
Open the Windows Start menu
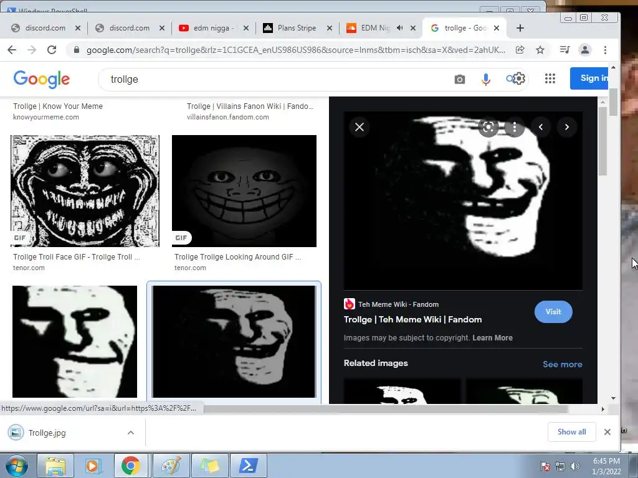(x=16, y=466)
